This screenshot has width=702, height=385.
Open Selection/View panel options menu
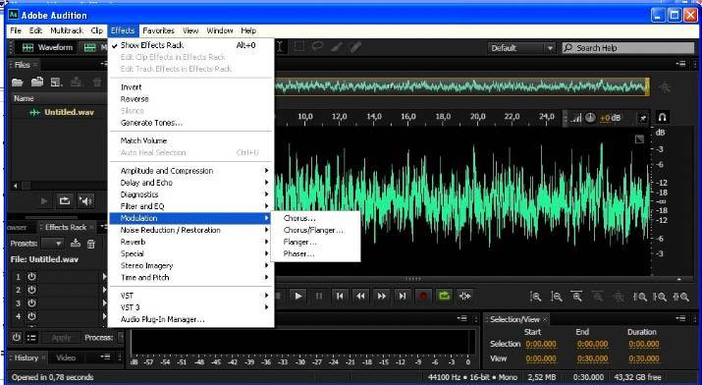[x=680, y=319]
